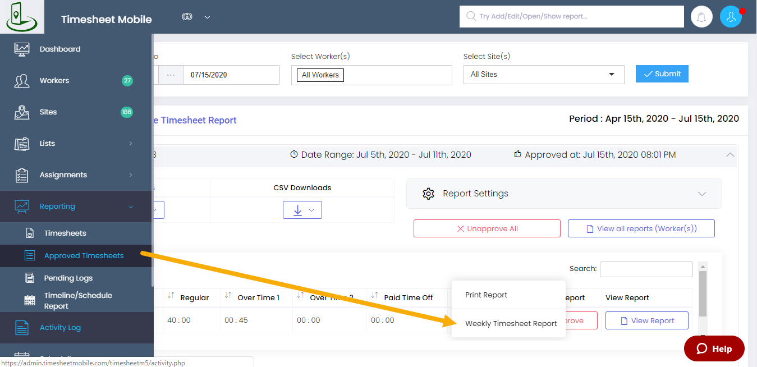Open the header currency dropdown chevron

point(207,17)
